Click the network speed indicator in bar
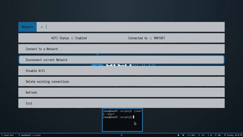The height and width of the screenshot is (137, 243). 191,135
